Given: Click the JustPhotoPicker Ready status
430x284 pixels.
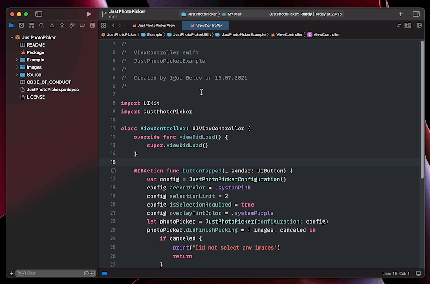Looking at the screenshot, I should 305,14.
